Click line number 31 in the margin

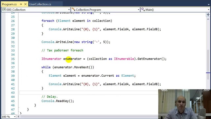(13, 42)
